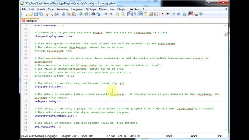
Task: Open the View menu
Action: [x=51, y=9]
